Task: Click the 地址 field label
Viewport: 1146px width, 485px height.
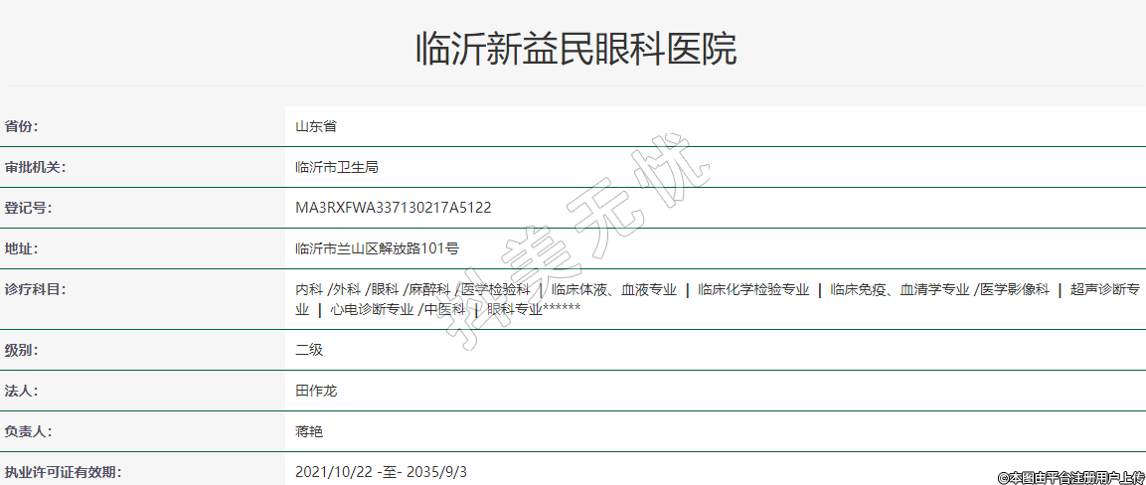Action: pyautogui.click(x=21, y=248)
